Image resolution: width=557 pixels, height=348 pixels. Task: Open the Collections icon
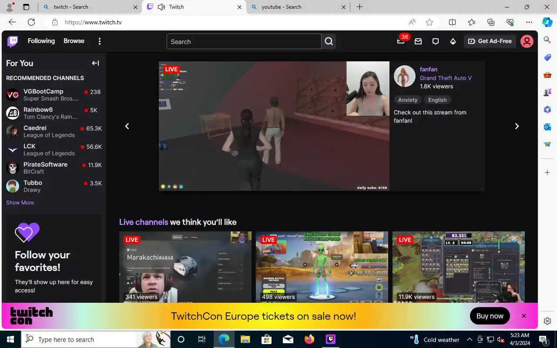[x=491, y=22]
